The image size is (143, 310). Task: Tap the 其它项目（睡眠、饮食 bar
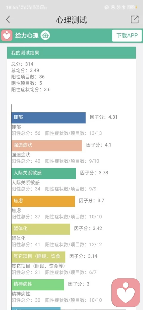click(x=38, y=257)
